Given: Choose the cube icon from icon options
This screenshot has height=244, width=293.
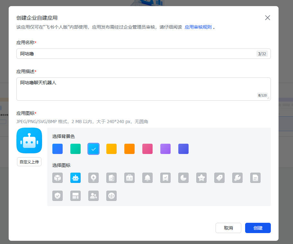Looking at the screenshot, I should (58, 178).
